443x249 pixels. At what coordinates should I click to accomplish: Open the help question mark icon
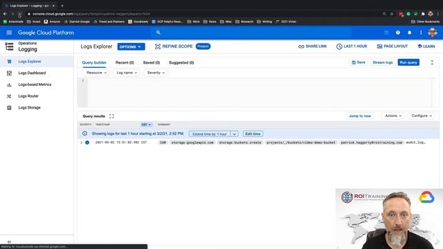click(x=398, y=33)
